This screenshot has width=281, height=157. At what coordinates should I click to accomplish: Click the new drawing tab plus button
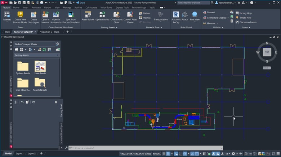tap(68, 32)
